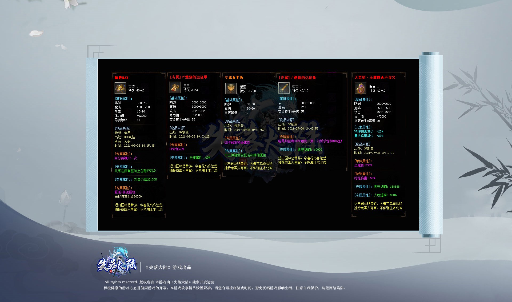Click the golden sword icon of 燃烧的远征斩
This screenshot has height=302, width=512.
(284, 88)
